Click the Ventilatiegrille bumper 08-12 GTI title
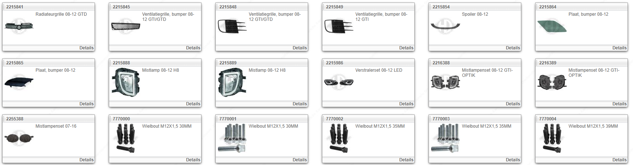This screenshot has height=165, width=633. click(381, 17)
